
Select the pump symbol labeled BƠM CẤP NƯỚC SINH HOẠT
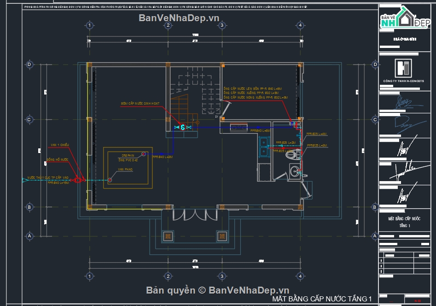click(x=182, y=127)
